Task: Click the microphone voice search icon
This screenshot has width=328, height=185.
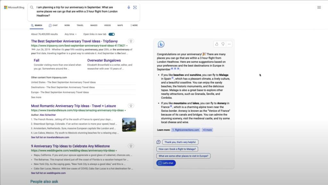Action: coord(129,7)
